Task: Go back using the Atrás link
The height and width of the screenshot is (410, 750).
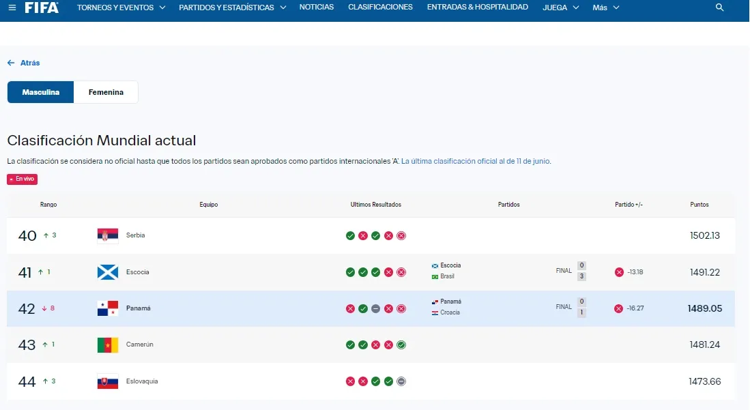Action: (30, 63)
